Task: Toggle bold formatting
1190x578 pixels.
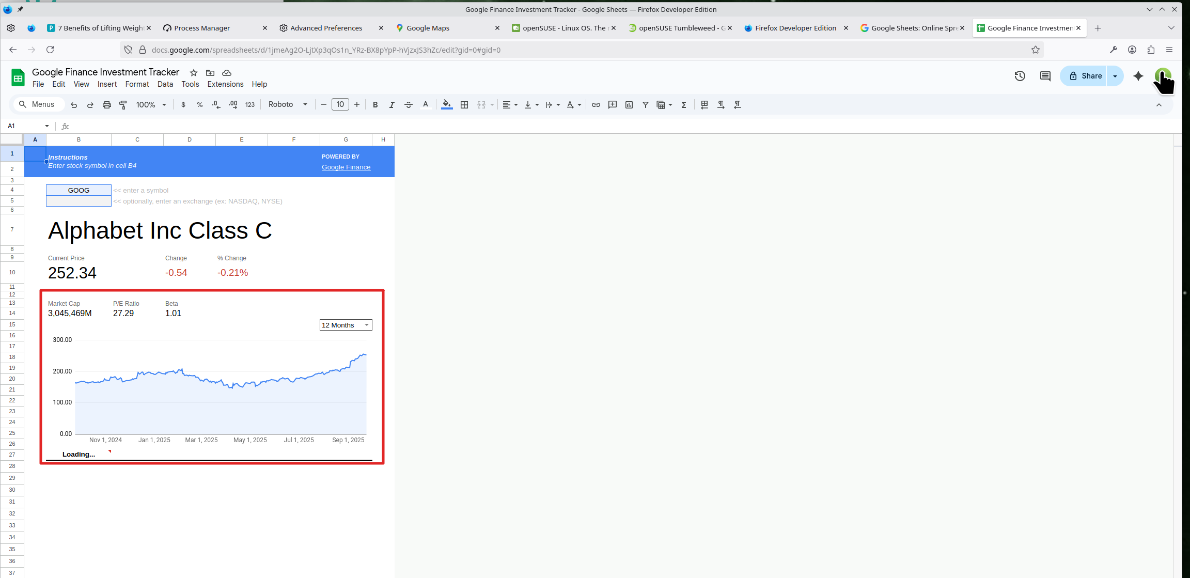Action: tap(375, 105)
